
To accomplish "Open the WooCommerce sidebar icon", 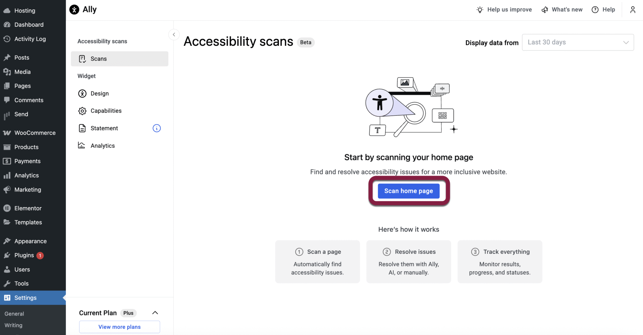I will point(7,133).
